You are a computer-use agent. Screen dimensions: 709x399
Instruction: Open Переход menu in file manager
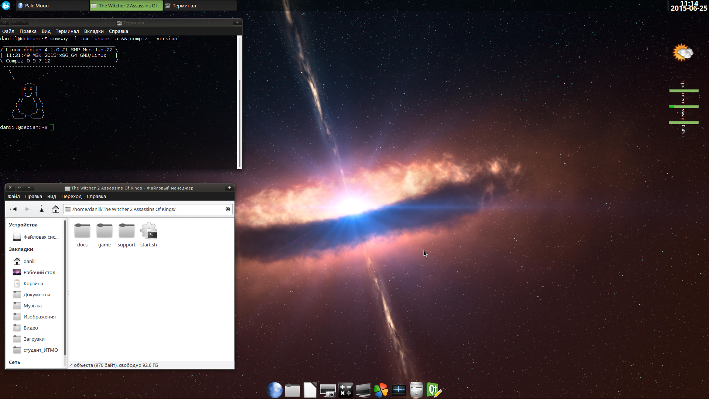[x=71, y=197]
